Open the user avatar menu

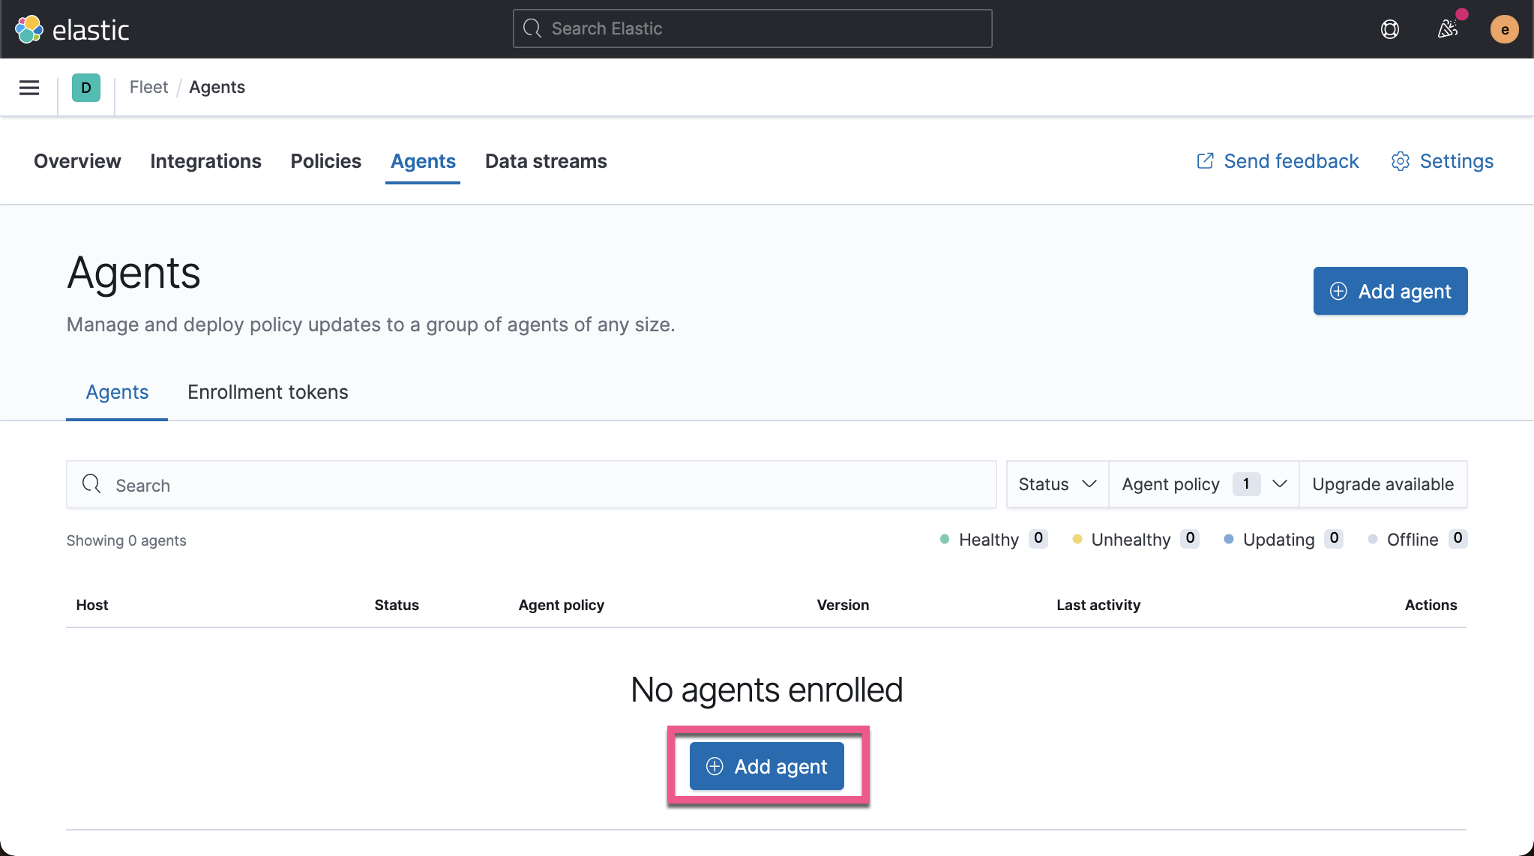tap(1504, 28)
